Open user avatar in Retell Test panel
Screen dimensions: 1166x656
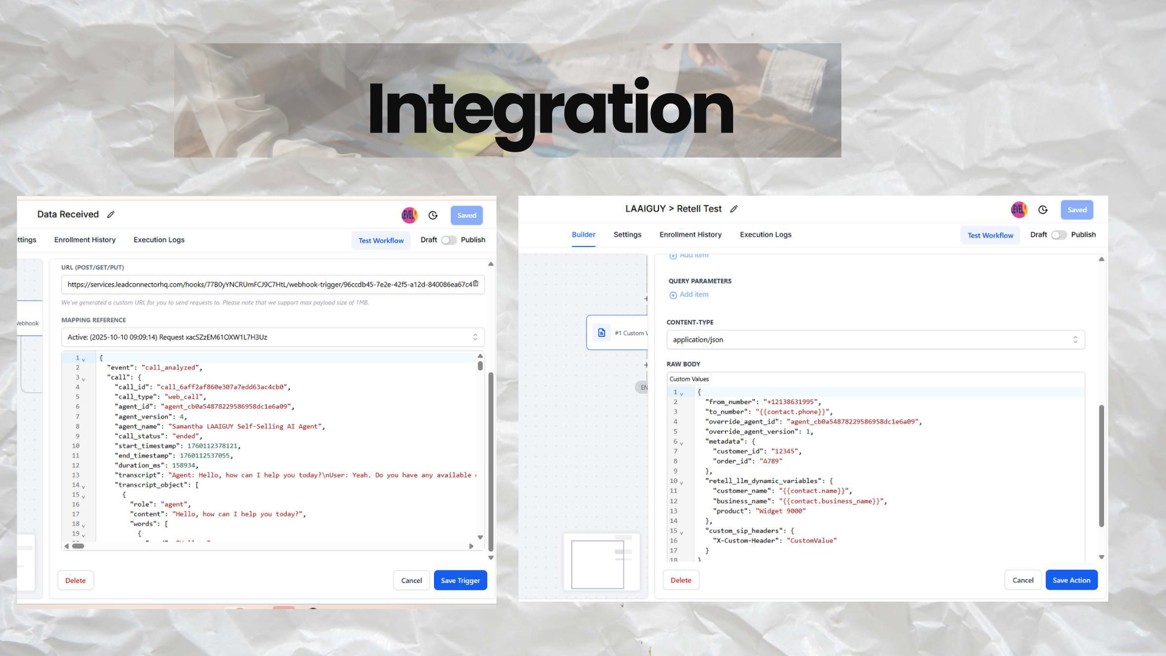click(1019, 210)
